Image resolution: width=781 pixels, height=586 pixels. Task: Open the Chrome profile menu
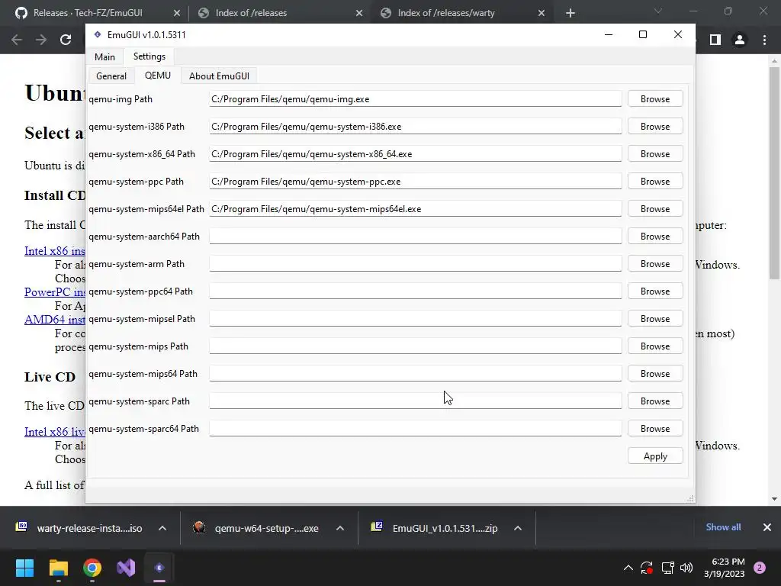740,40
